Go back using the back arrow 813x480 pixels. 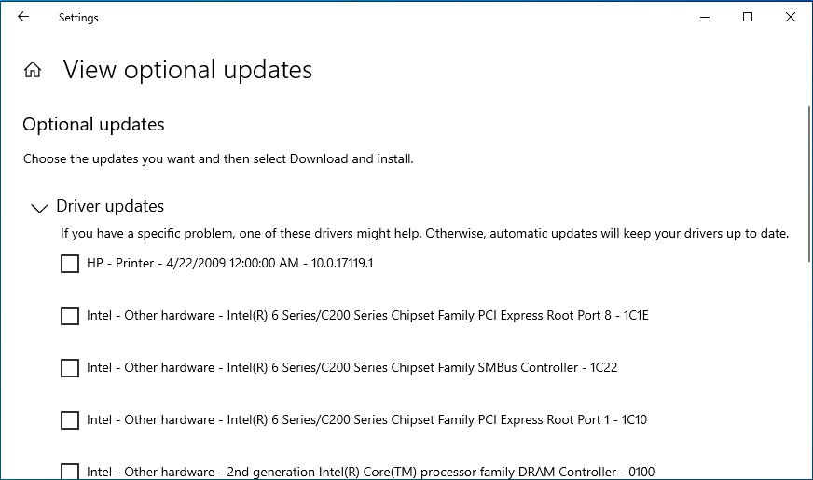23,17
